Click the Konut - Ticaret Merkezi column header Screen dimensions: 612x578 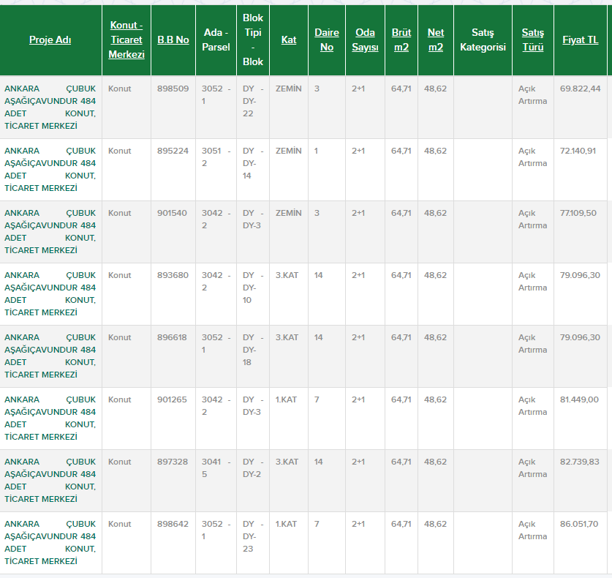tap(126, 40)
